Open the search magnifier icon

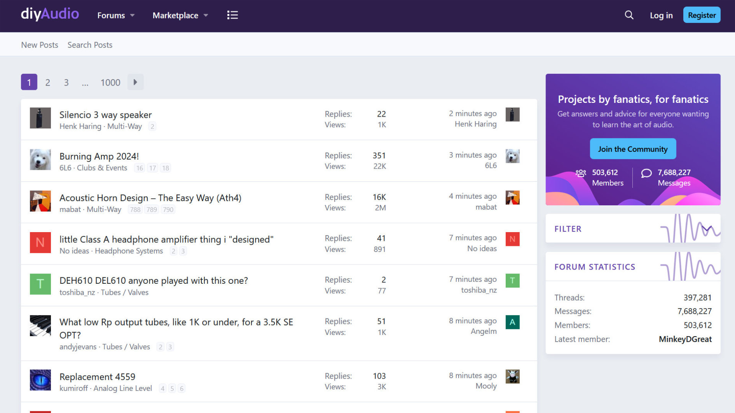pos(629,15)
